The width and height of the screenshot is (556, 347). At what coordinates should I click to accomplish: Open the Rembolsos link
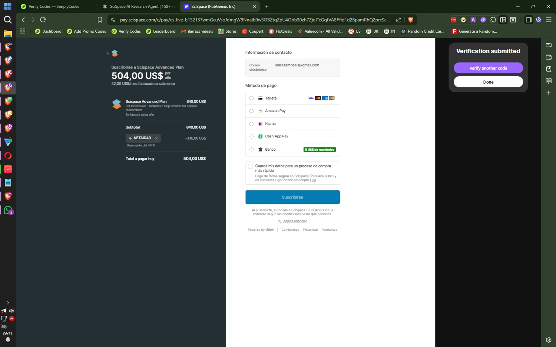pyautogui.click(x=329, y=230)
